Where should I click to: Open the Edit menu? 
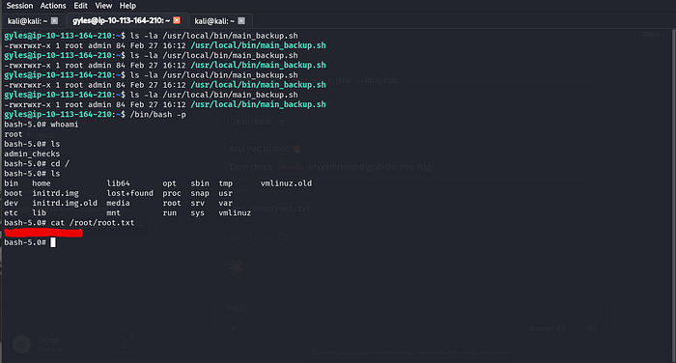click(80, 6)
